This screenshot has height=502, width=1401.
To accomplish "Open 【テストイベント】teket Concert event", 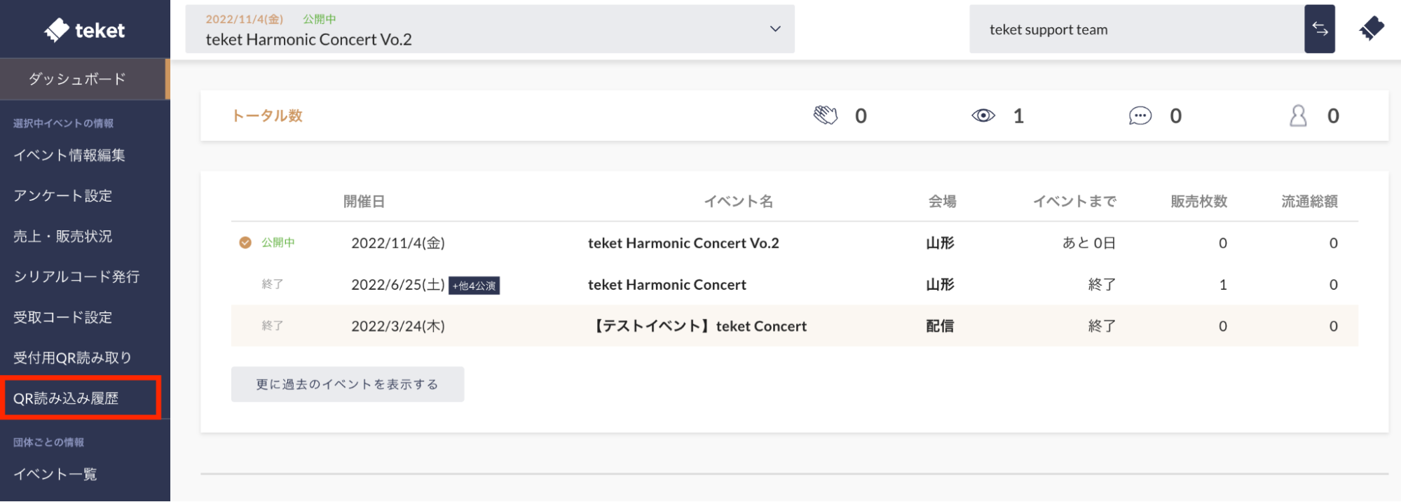I will pyautogui.click(x=699, y=326).
